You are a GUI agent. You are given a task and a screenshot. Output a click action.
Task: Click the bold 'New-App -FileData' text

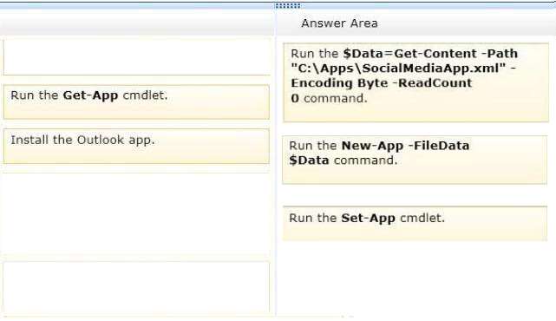tap(405, 146)
